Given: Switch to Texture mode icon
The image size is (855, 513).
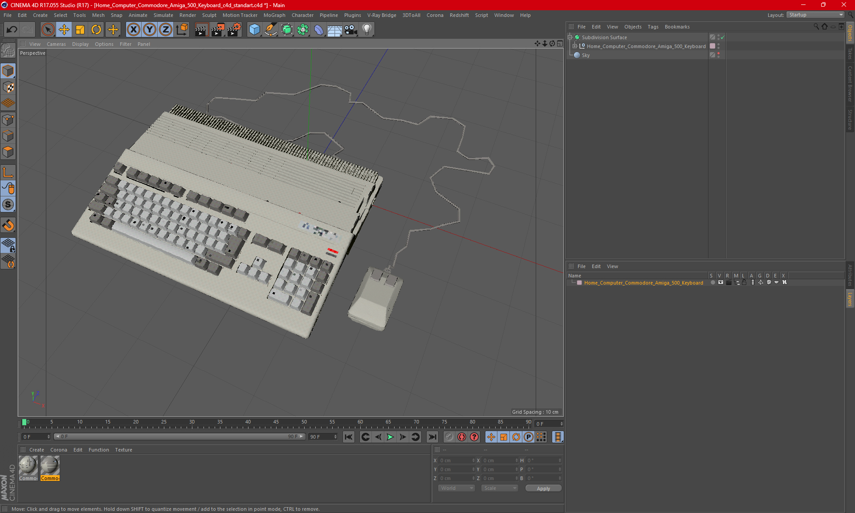Looking at the screenshot, I should pos(8,87).
